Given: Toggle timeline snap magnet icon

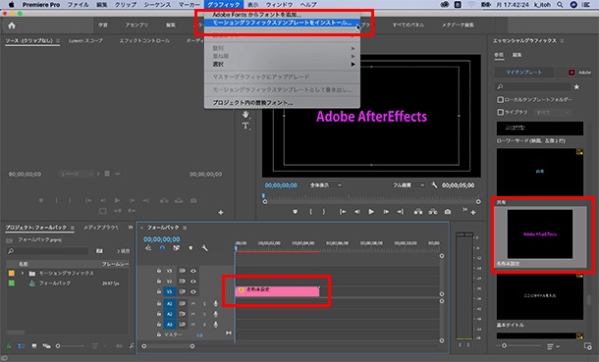Looking at the screenshot, I should pyautogui.click(x=162, y=248).
